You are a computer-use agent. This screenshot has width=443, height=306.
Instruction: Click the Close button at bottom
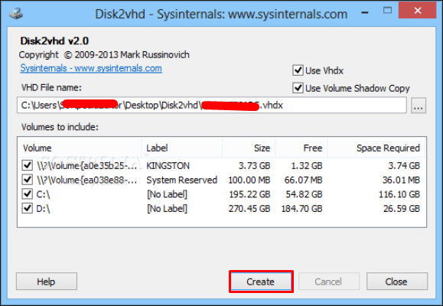[x=397, y=282]
